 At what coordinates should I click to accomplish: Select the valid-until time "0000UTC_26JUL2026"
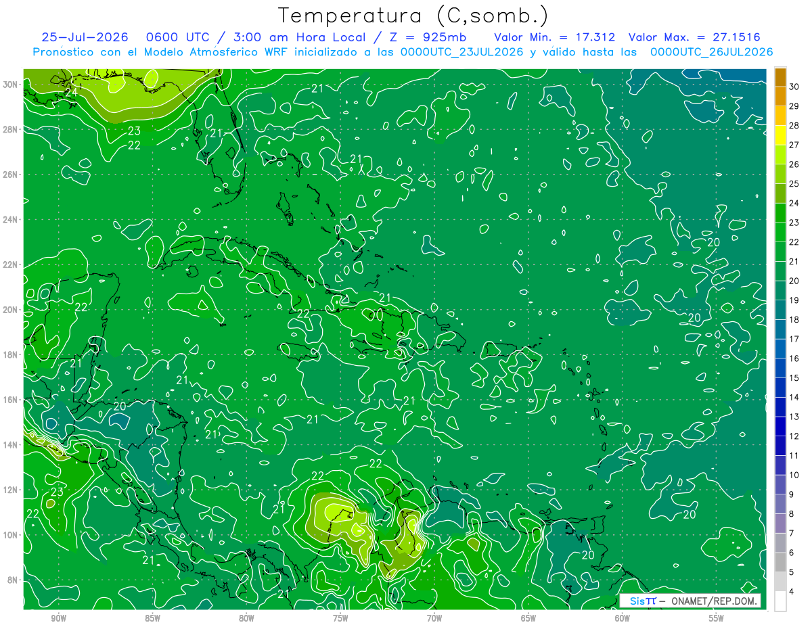711,52
